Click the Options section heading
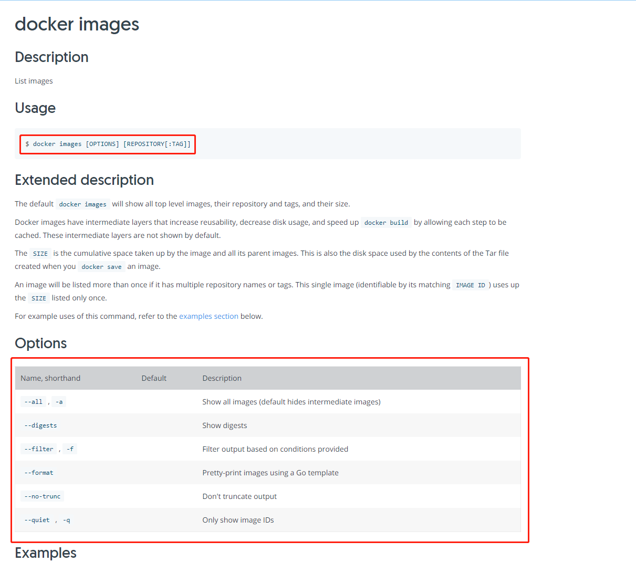636x573 pixels. point(41,343)
